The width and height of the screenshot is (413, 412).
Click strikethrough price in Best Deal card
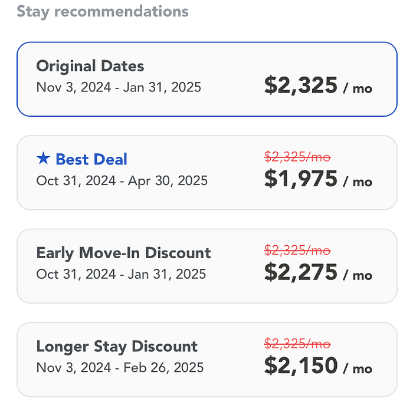click(297, 157)
